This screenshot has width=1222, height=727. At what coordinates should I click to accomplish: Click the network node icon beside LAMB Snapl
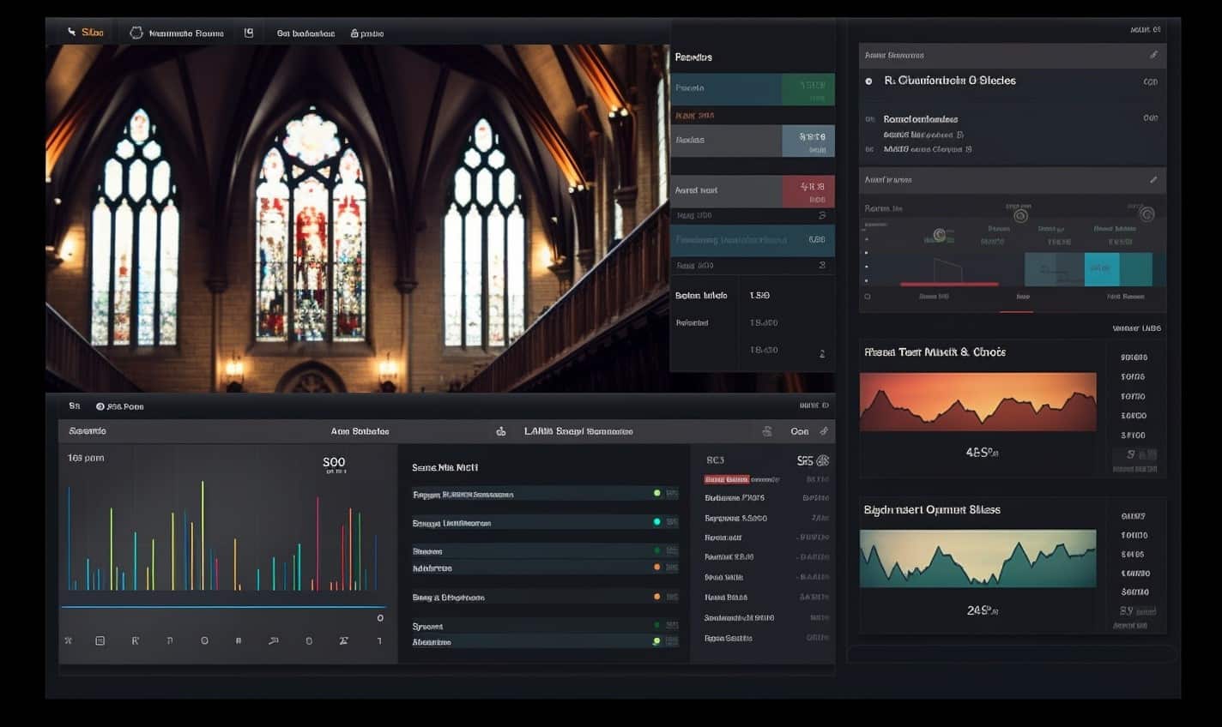point(502,431)
